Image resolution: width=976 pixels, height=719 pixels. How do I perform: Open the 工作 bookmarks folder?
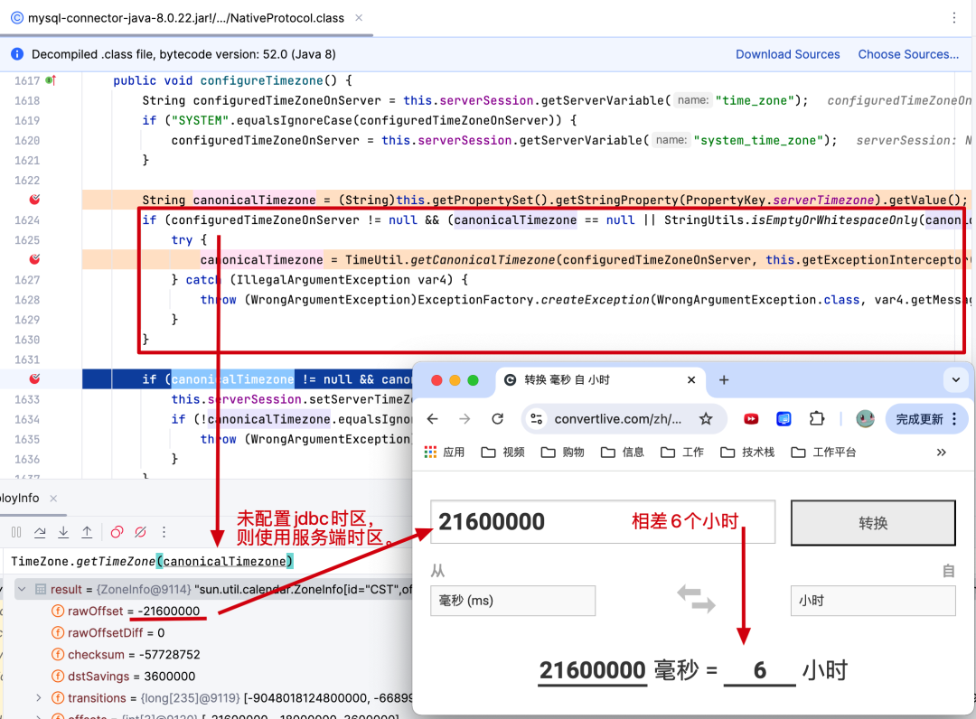(682, 453)
